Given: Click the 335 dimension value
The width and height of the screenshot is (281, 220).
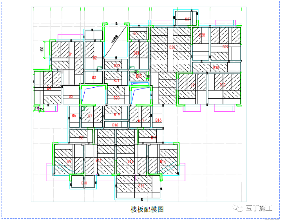Looking at the screenshot, I should tap(42, 109).
